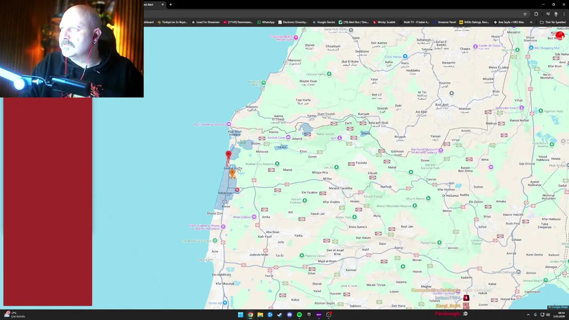
Task: Click the Shlomi town label
Action: [256, 144]
